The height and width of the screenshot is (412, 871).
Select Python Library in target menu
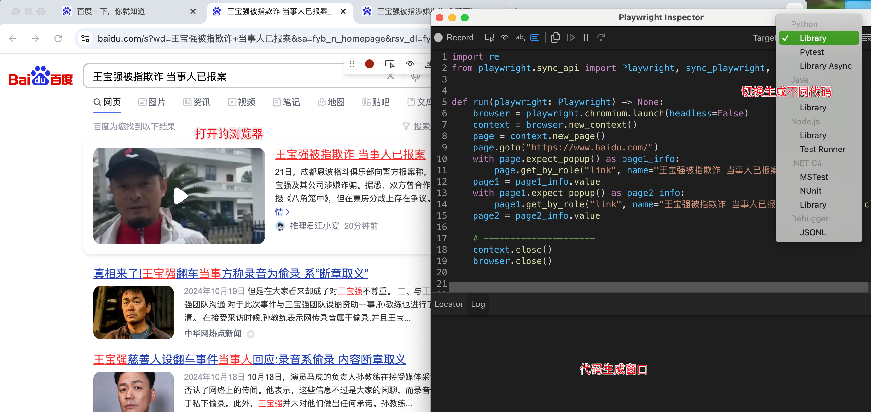[x=818, y=38]
